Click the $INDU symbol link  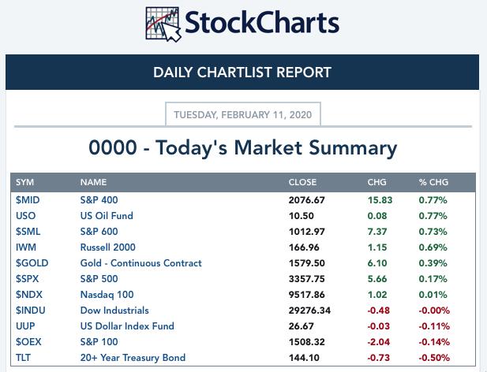coord(31,311)
